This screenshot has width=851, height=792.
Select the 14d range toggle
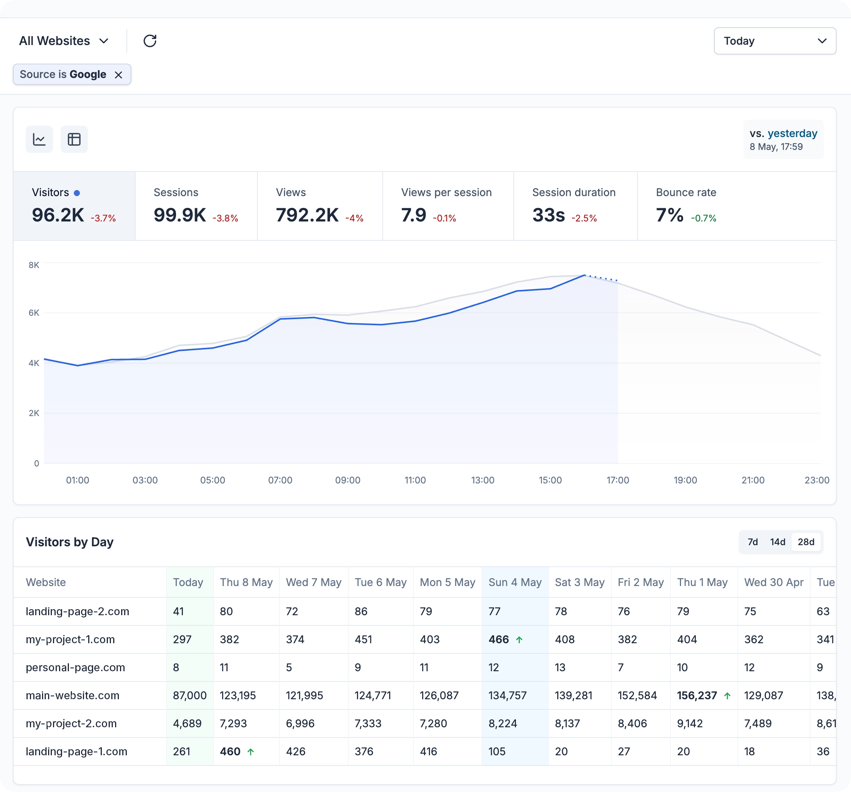pyautogui.click(x=778, y=542)
